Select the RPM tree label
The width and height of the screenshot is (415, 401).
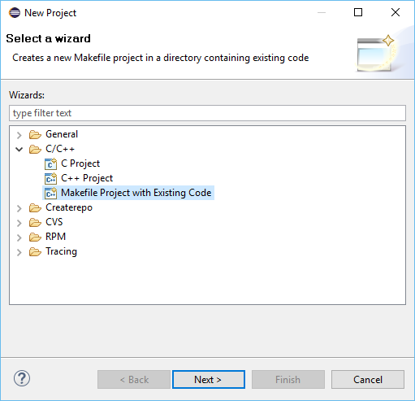tap(55, 237)
